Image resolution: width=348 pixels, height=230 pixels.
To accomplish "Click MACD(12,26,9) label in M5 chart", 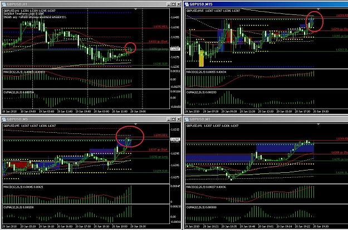I will click(x=13, y=187).
